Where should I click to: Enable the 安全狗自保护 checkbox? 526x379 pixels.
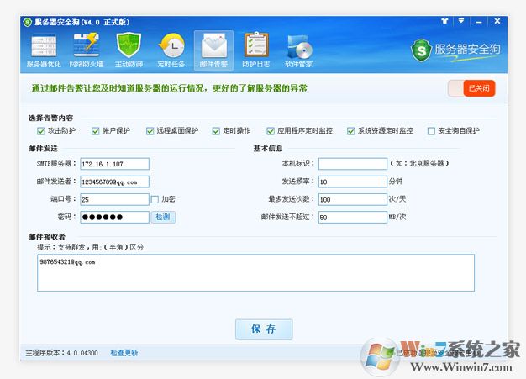(x=431, y=131)
